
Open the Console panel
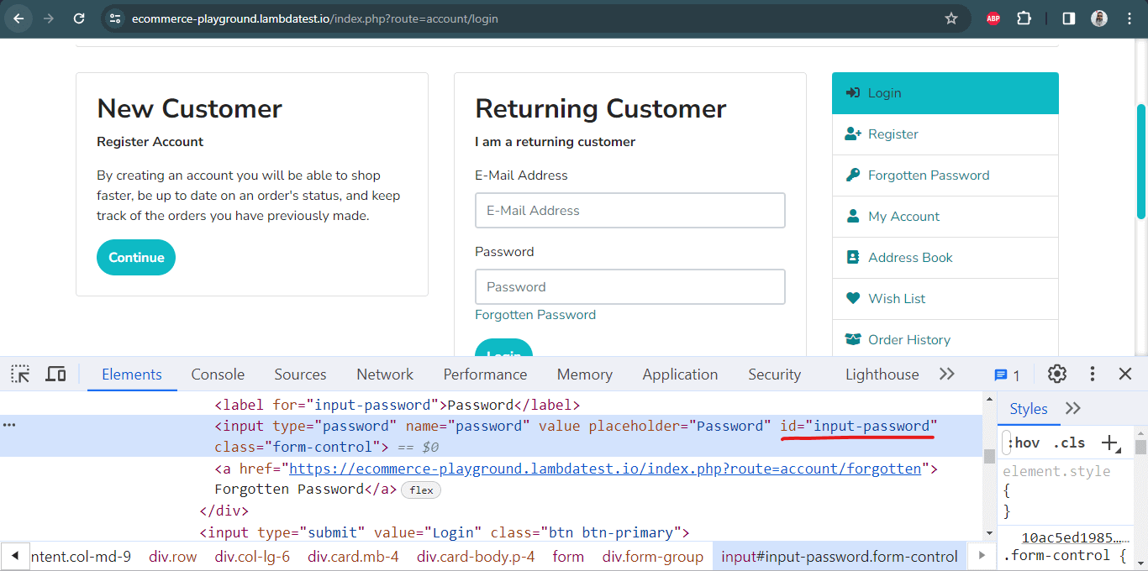coord(218,374)
